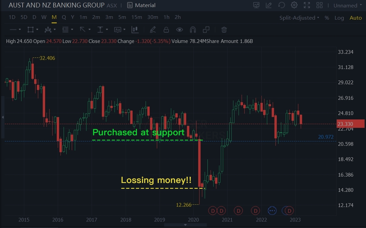Select the M monthly timeframe
The height and width of the screenshot is (228, 366).
coord(54,17)
